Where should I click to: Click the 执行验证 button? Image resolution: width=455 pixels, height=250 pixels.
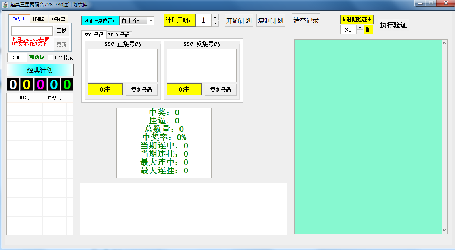[393, 25]
